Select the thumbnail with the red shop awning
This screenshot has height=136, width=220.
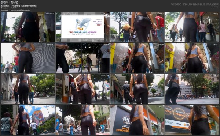coord(192,27)
